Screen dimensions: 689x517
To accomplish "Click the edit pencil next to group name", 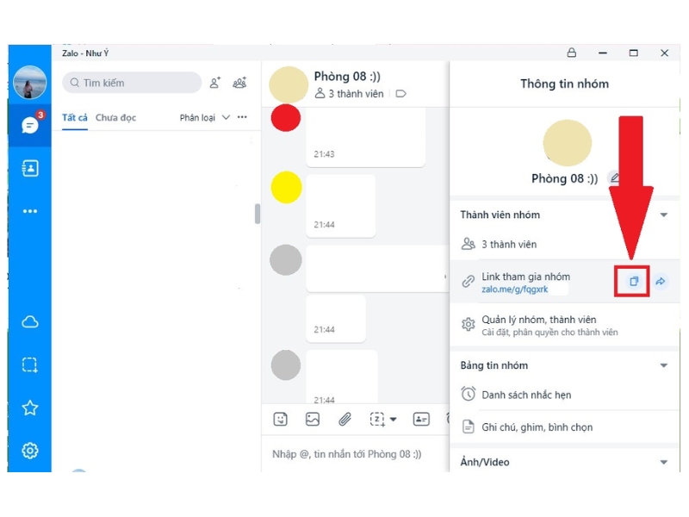I will [614, 178].
